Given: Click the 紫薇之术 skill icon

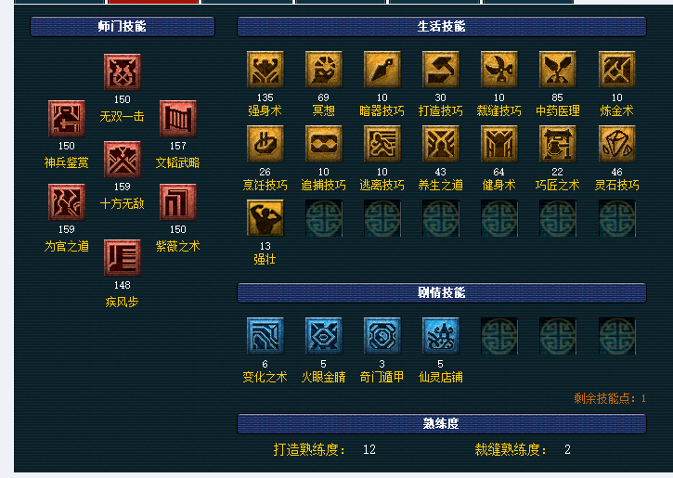Looking at the screenshot, I should click(x=177, y=202).
